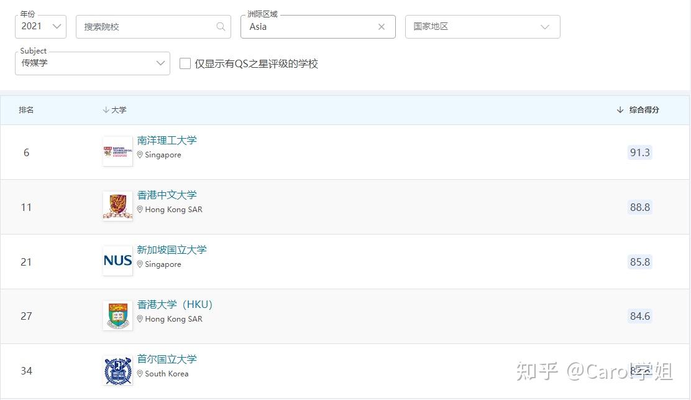Screen dimensions: 691x400
Task: Click the Seoul National University emblem
Action: (117, 371)
